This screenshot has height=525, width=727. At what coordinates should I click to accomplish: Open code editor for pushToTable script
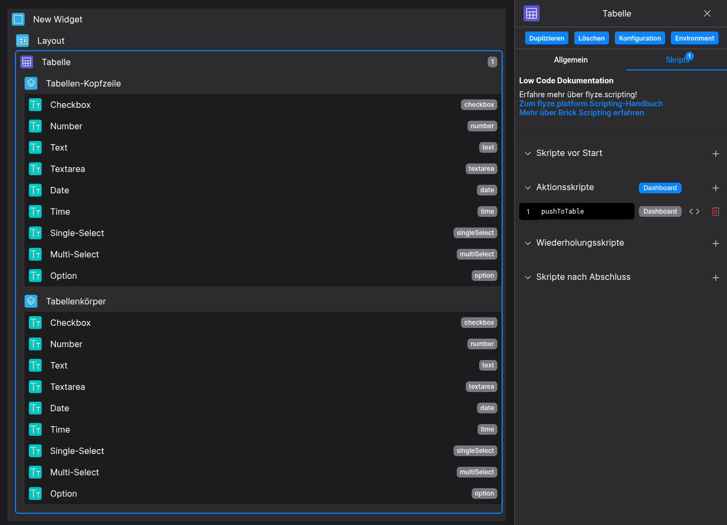(694, 211)
